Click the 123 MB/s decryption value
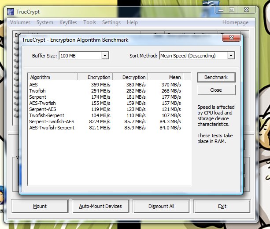Screen dimensions: 270x229 click(x=136, y=109)
